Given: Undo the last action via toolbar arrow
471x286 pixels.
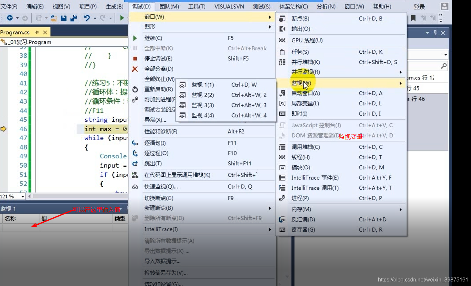Looking at the screenshot, I should [x=87, y=18].
